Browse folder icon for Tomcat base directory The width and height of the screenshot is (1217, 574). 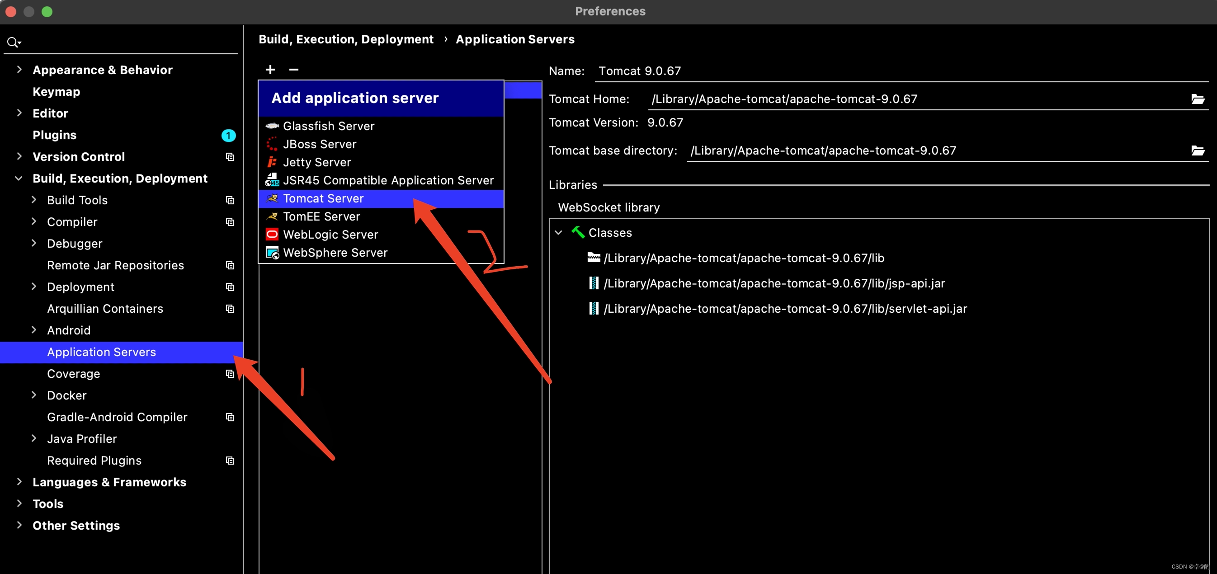[x=1198, y=151]
